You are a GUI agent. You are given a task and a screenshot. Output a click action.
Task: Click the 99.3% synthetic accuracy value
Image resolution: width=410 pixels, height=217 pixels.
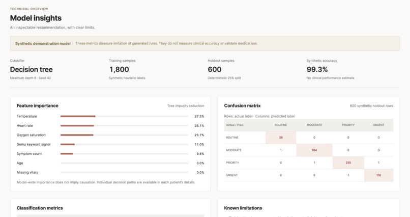tap(317, 69)
